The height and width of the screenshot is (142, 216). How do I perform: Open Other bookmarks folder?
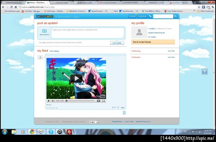pos(206,11)
